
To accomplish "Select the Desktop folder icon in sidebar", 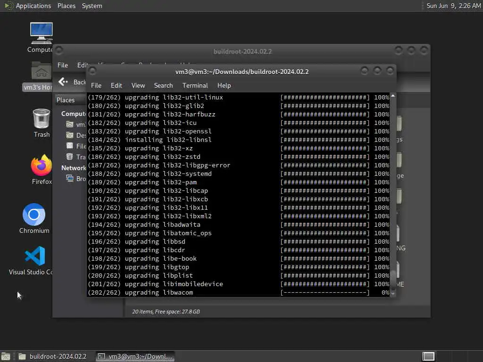I will (70, 135).
